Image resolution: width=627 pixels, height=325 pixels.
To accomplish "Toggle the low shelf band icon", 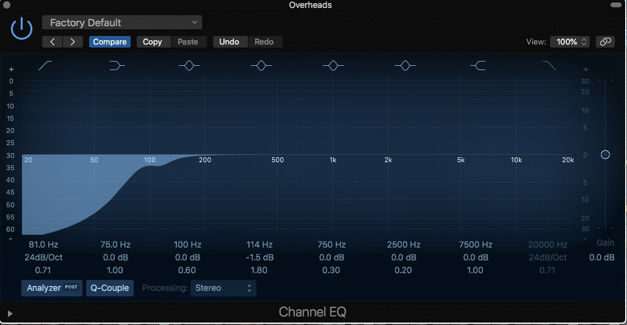I will (x=117, y=65).
